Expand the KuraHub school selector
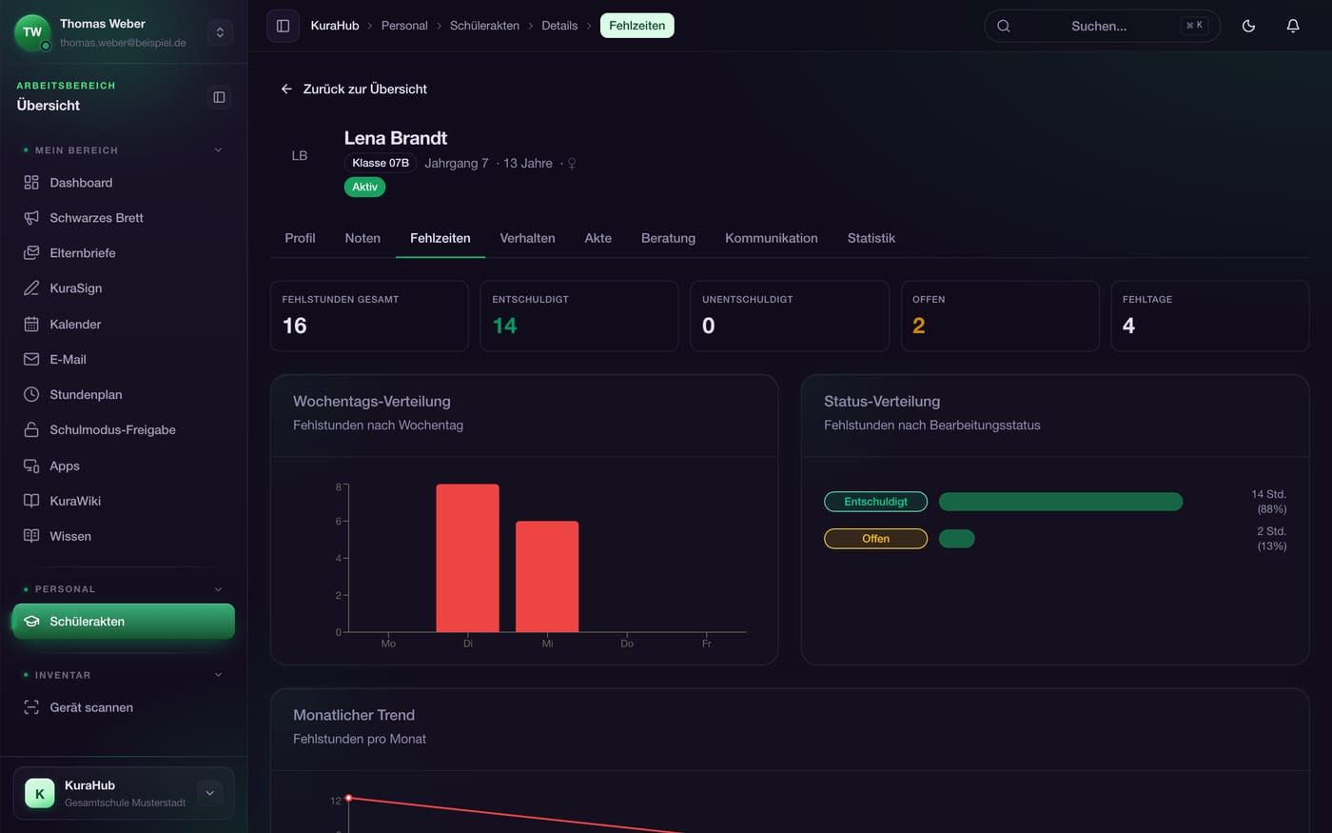The height and width of the screenshot is (833, 1332). [210, 793]
